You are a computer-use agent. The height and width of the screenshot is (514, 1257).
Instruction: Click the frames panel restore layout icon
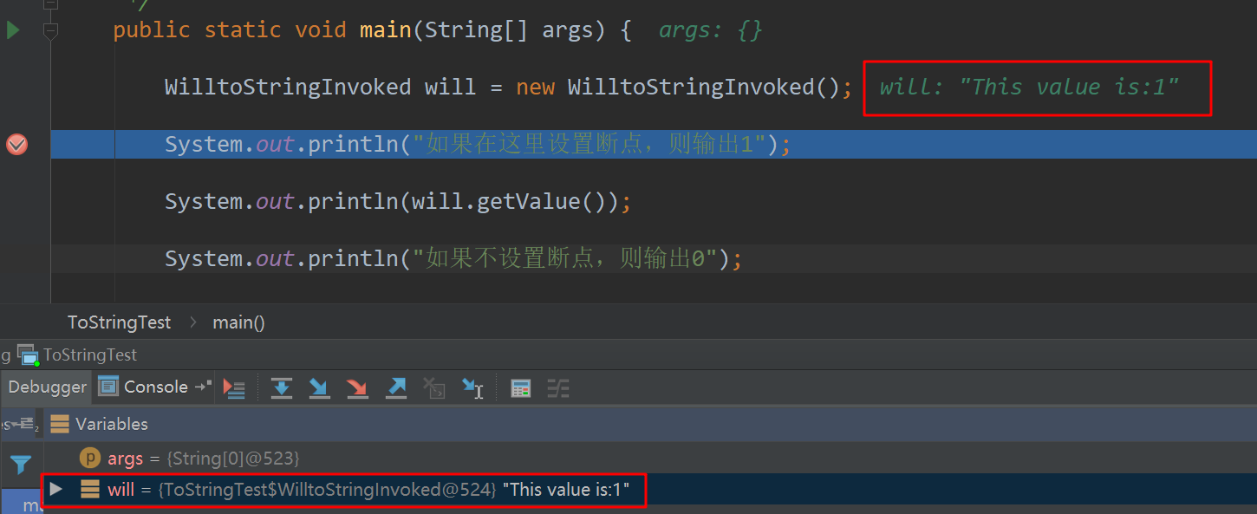click(x=24, y=424)
